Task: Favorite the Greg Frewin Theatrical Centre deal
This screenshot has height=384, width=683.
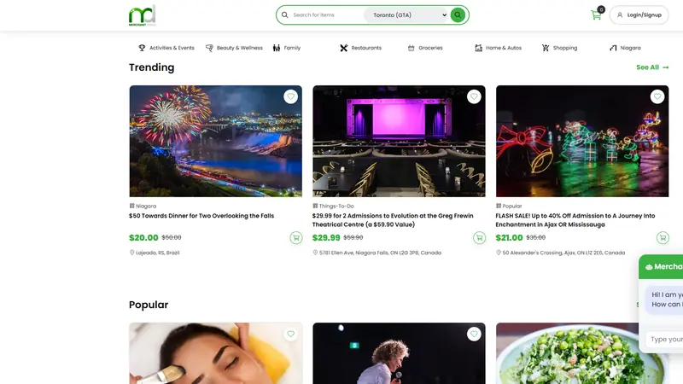Action: pos(474,96)
